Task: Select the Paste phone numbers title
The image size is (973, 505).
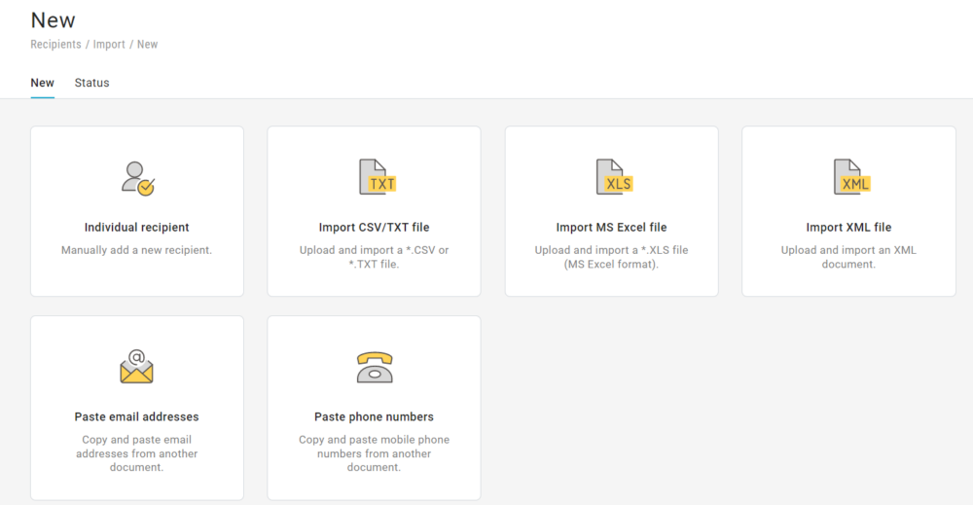Action: pyautogui.click(x=375, y=416)
